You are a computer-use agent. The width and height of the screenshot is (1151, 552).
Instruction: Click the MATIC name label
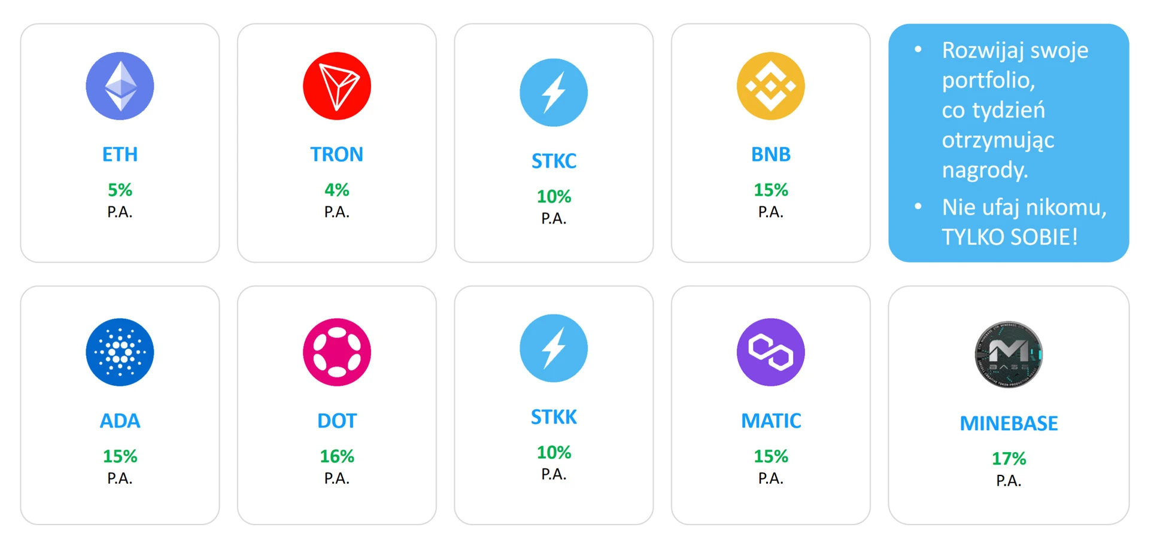coord(771,421)
